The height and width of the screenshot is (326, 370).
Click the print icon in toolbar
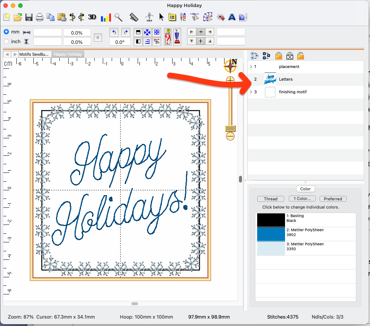pos(40,17)
